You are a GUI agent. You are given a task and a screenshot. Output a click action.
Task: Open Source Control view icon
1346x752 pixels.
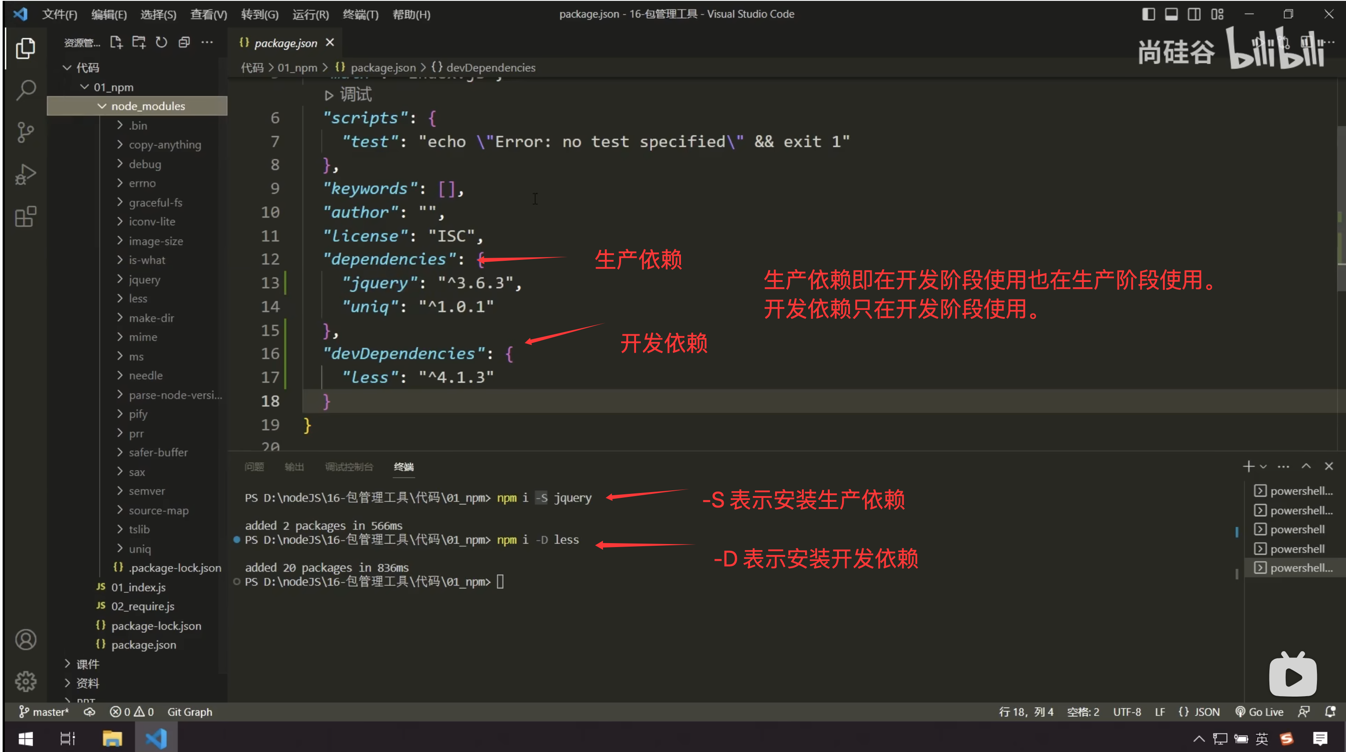(x=25, y=132)
